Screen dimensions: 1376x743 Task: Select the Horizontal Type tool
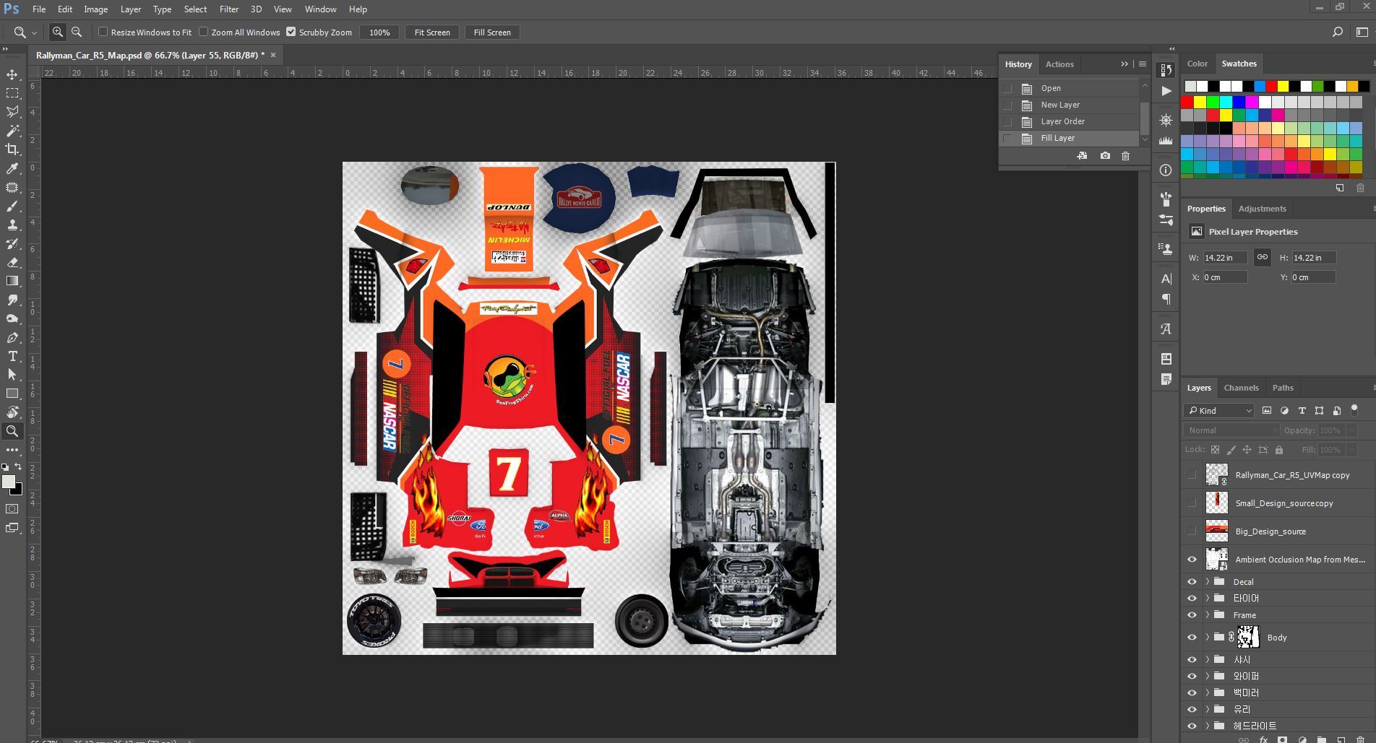pyautogui.click(x=12, y=356)
